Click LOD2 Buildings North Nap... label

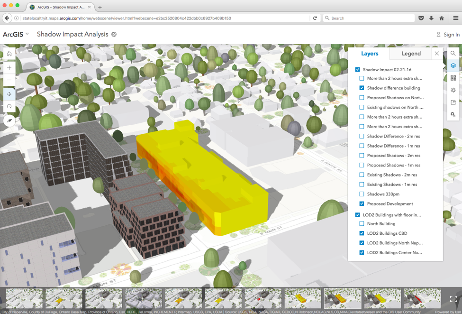[x=395, y=243]
